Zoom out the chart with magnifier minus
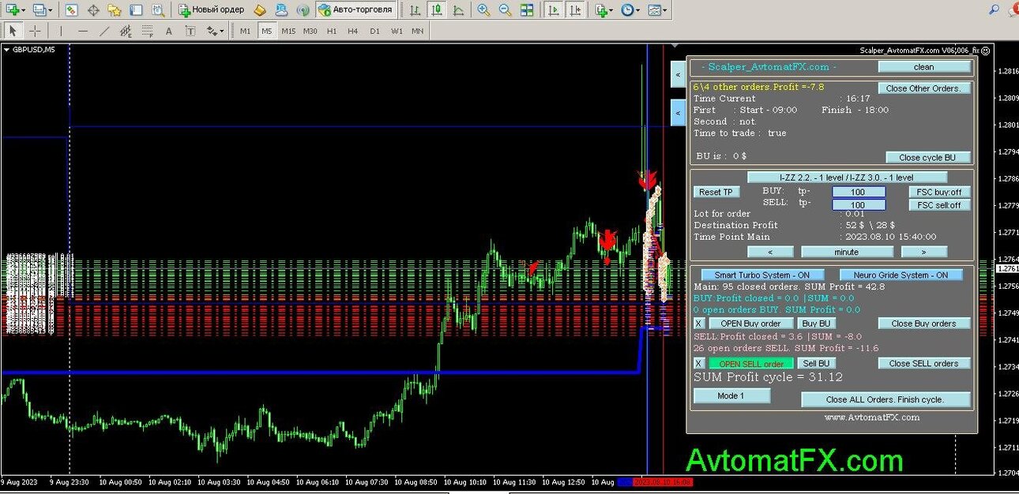The width and height of the screenshot is (1019, 494). [505, 10]
